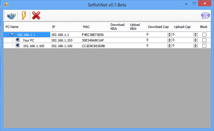Click the Download Cap field for Your PC
Viewport: 214px width, 131px height.
click(157, 40)
